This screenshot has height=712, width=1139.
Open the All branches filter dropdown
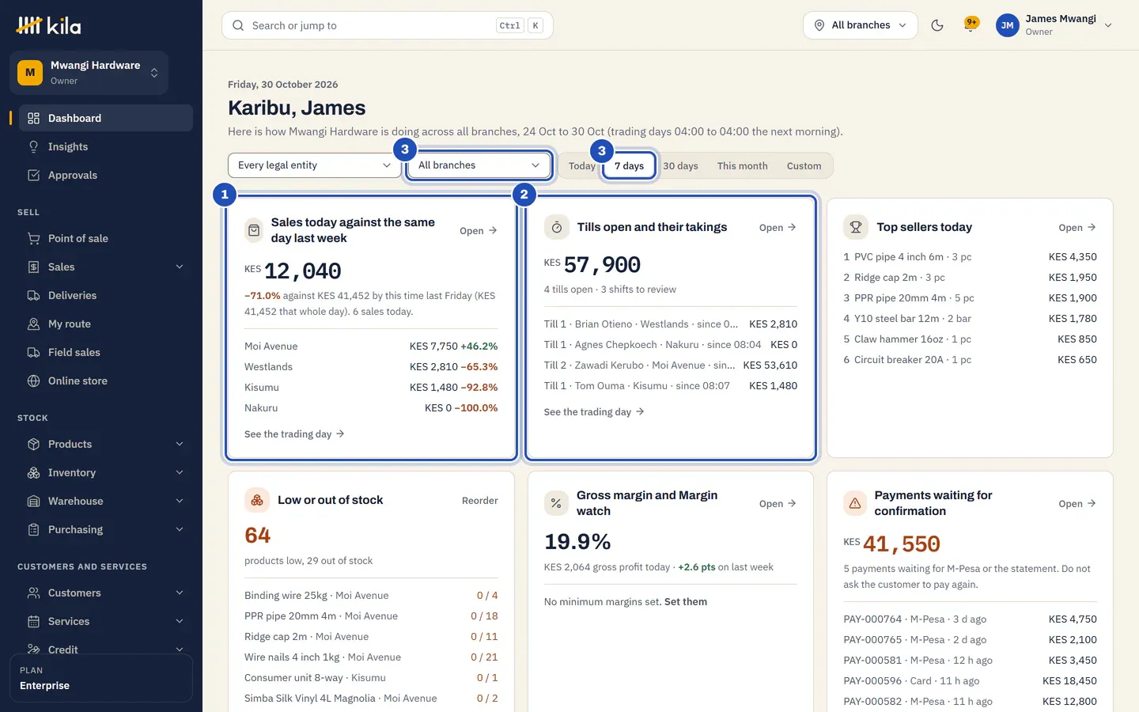479,165
